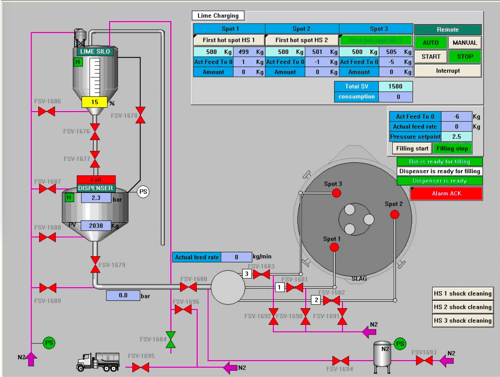Click valve FSV-1688 on the nitrogen line
This screenshot has height=377, width=500.
[x=47, y=237]
